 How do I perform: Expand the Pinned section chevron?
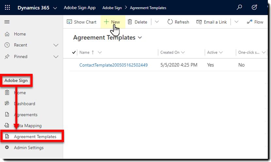(56, 57)
